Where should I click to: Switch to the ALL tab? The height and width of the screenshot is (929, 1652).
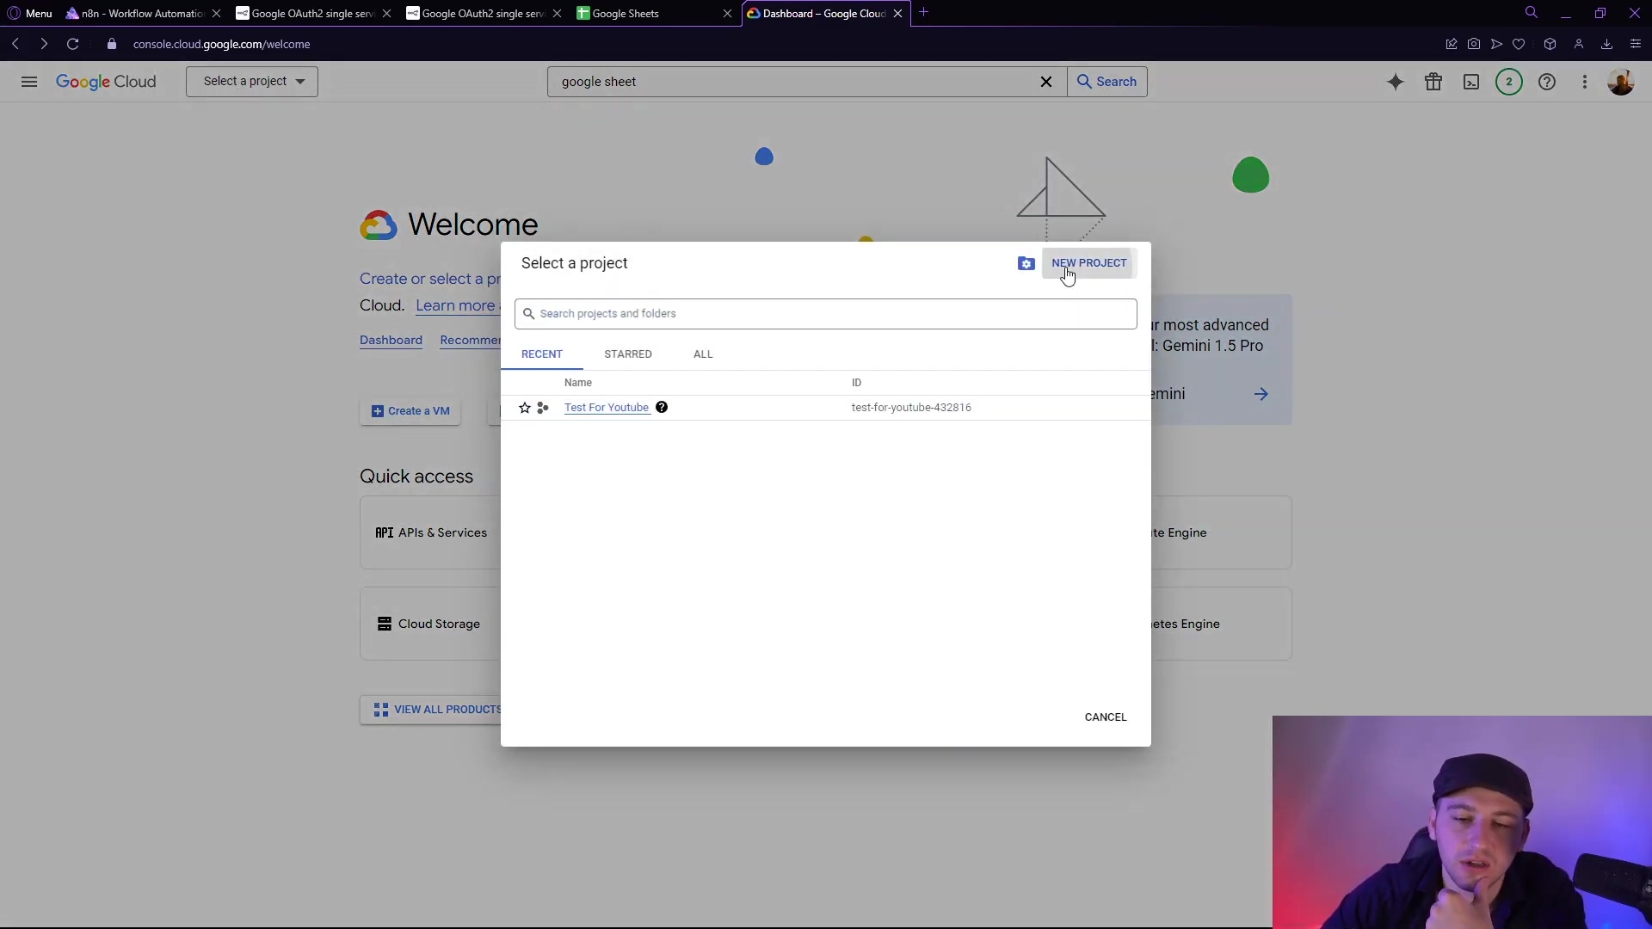pos(703,354)
